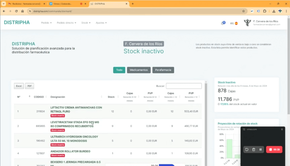Close the DISTRIPHA browser tab

point(126,4)
